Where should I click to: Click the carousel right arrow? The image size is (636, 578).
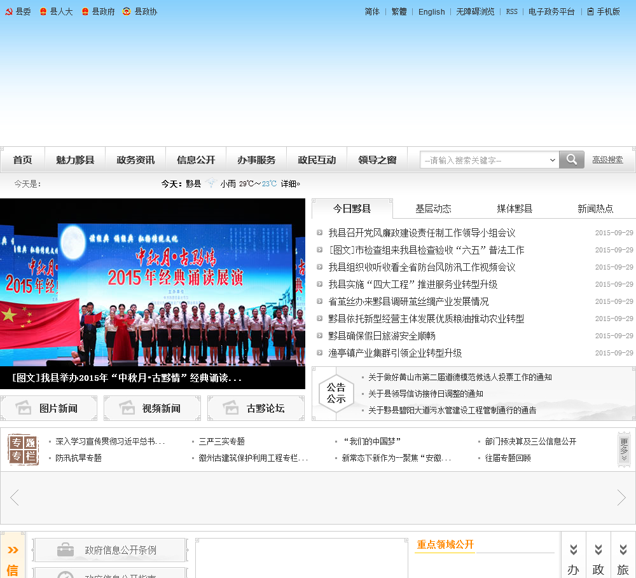click(x=621, y=498)
